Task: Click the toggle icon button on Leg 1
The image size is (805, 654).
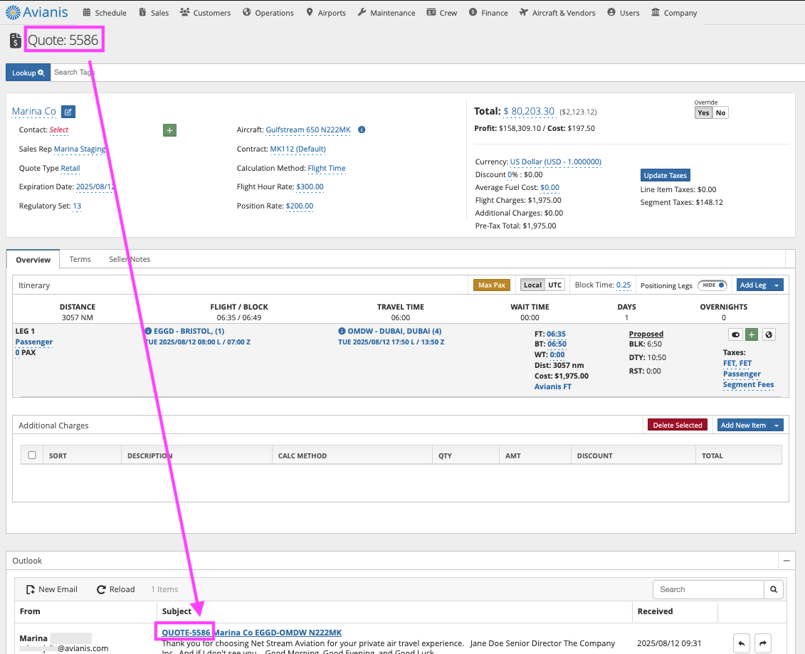Action: 735,334
